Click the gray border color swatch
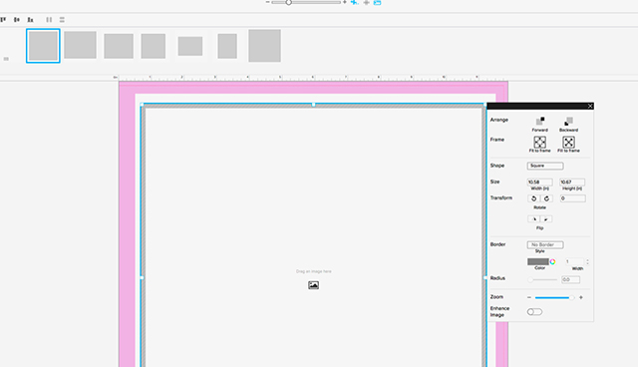Image resolution: width=638 pixels, height=367 pixels. pyautogui.click(x=538, y=261)
